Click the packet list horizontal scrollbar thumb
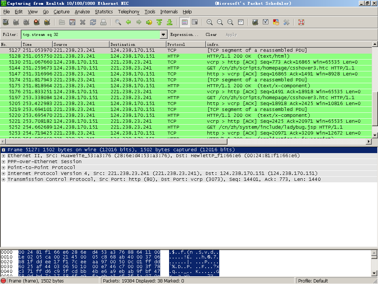 tap(116, 141)
